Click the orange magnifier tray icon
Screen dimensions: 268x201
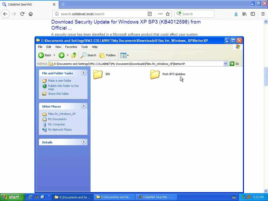point(249,197)
